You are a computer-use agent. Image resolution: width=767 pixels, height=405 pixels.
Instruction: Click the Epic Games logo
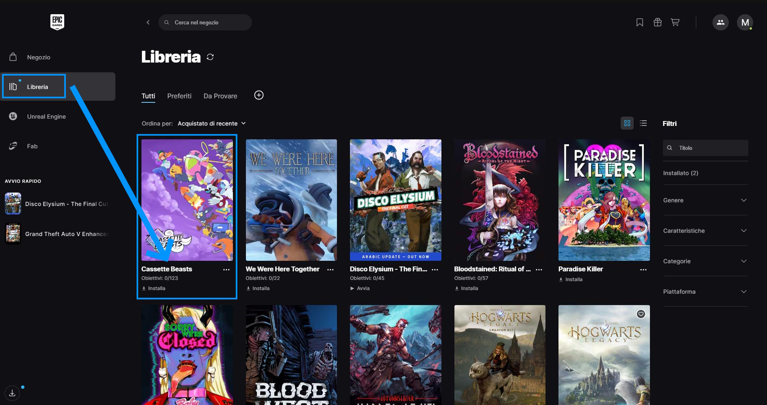[57, 22]
